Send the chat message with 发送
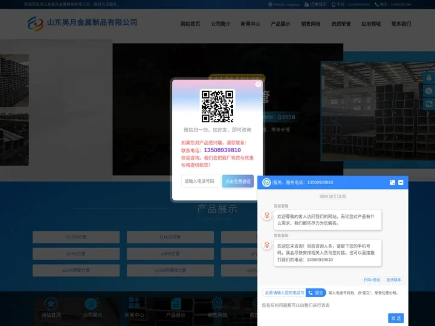Screen dimensions: 435x326 pyautogui.click(x=396, y=318)
